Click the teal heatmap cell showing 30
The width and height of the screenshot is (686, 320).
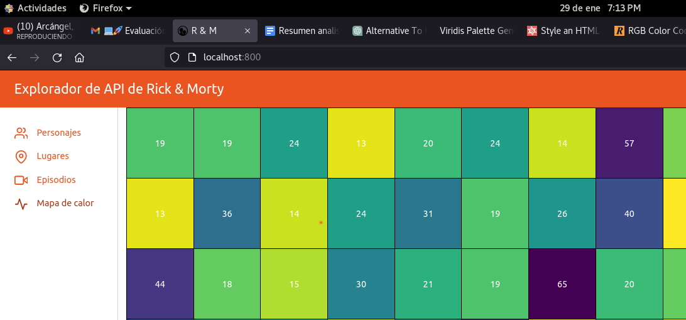pos(361,284)
